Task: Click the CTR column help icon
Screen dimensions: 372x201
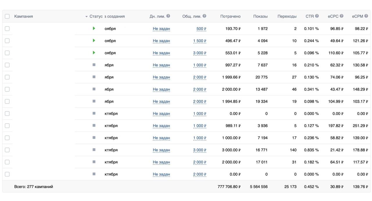Action: (317, 16)
